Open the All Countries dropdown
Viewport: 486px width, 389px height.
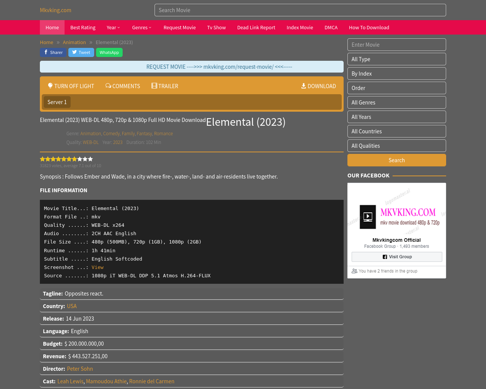point(397,131)
